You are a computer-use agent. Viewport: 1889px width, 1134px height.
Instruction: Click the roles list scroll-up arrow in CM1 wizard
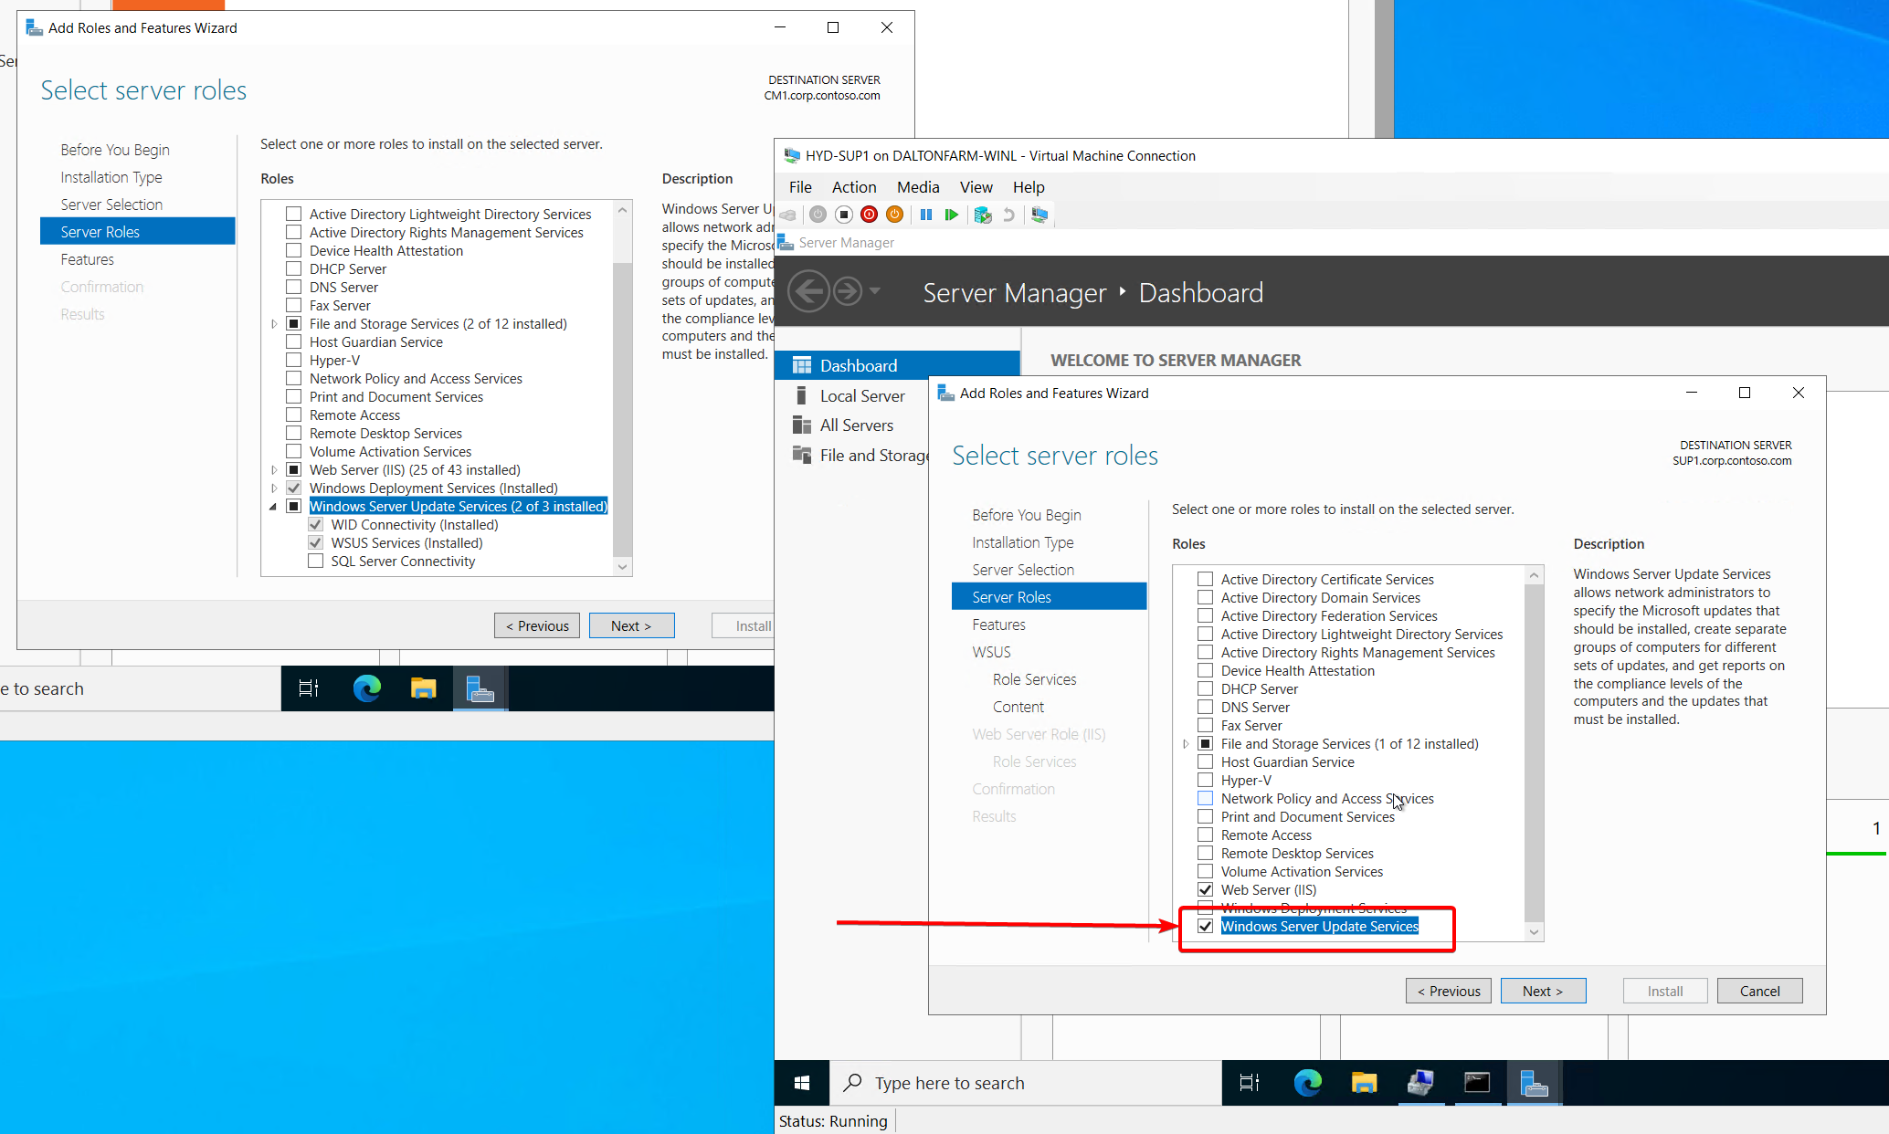coord(623,209)
